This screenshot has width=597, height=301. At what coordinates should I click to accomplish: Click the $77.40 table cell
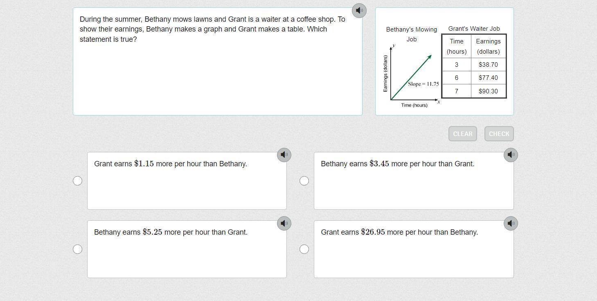tap(488, 78)
